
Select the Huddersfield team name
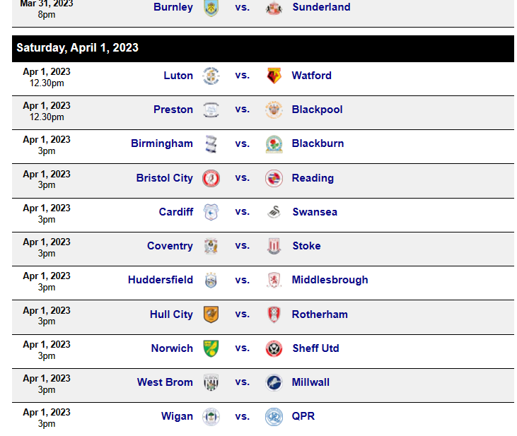[161, 280]
